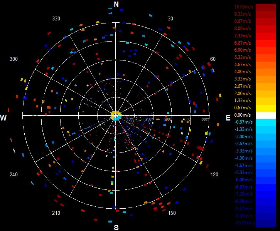The width and height of the screenshot is (280, 231).
Task: Click the -6.67m/s legend label
Action: click(244, 187)
